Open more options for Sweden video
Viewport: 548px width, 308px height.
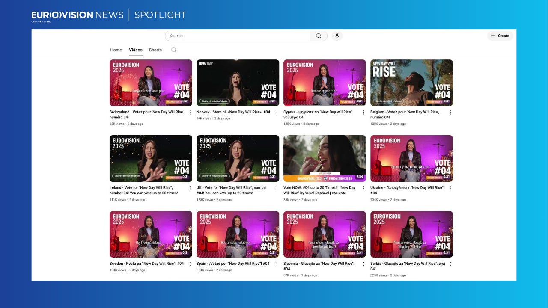(190, 264)
